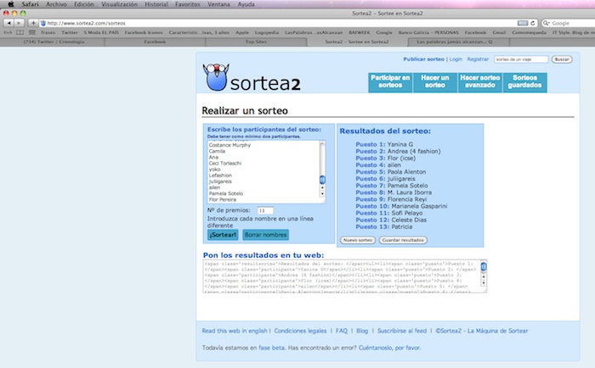Switch to the Top Sites browser tab
The image size is (595, 368).
click(x=256, y=41)
